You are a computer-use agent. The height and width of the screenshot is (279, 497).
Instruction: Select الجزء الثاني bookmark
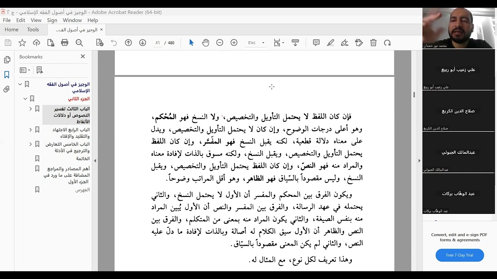(x=79, y=99)
